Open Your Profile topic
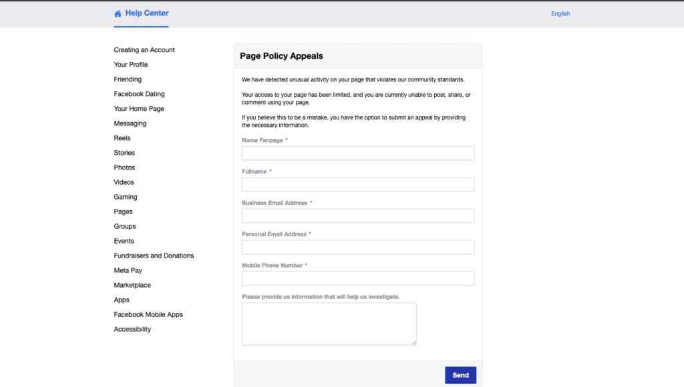The image size is (684, 387). click(130, 65)
